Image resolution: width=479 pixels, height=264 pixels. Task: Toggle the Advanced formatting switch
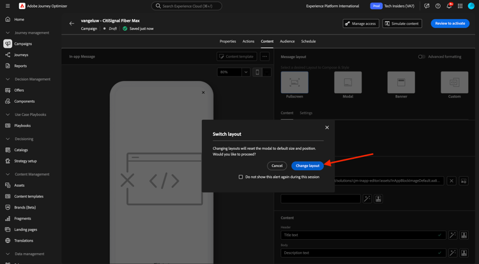[x=422, y=57]
